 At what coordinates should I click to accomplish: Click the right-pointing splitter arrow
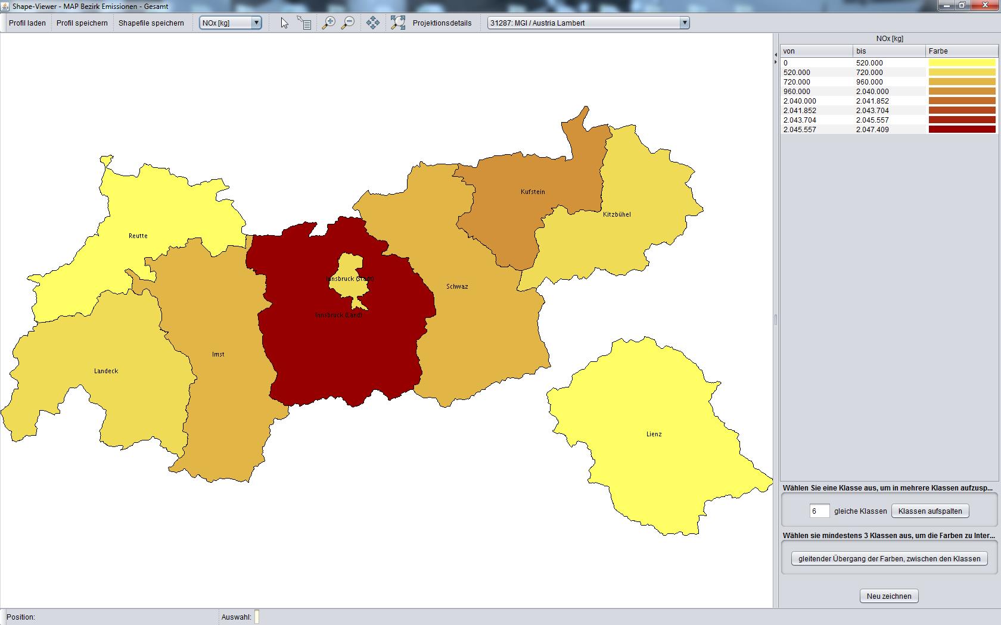point(776,62)
